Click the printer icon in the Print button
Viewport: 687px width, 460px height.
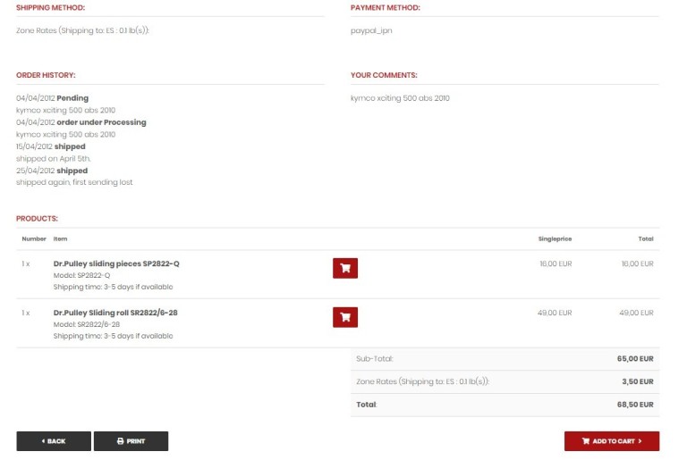point(122,441)
